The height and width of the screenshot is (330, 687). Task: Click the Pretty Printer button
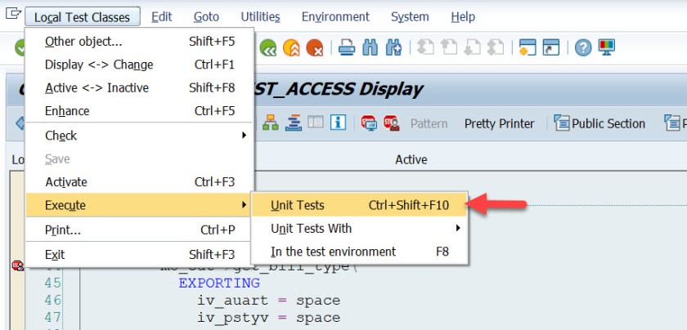pos(499,123)
